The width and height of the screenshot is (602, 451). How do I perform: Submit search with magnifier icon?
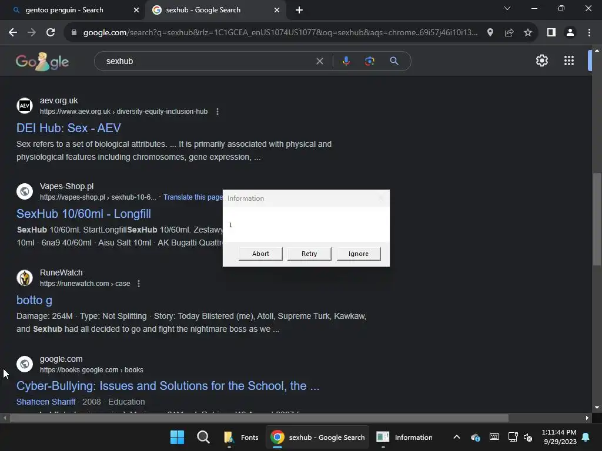394,61
